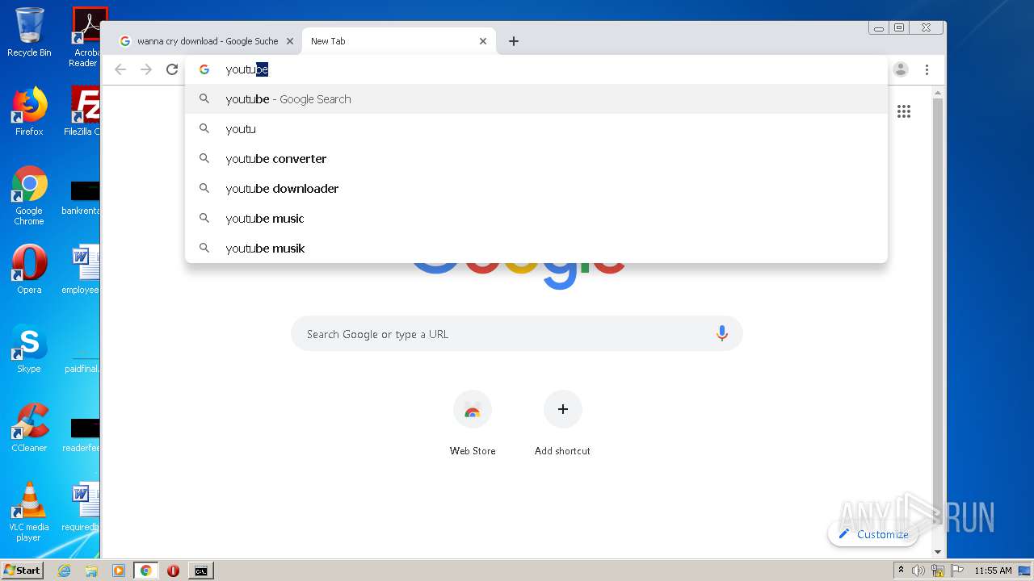Select the CCleaner desktop icon
This screenshot has width=1034, height=581.
coord(29,428)
